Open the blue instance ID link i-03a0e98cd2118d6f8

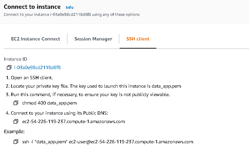pyautogui.click(x=37, y=67)
